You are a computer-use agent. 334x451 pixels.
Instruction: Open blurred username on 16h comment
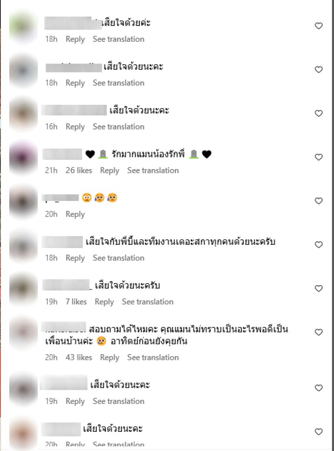coord(74,110)
